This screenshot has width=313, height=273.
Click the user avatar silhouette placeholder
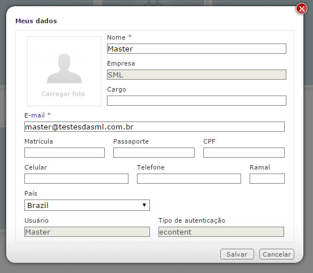click(x=65, y=68)
